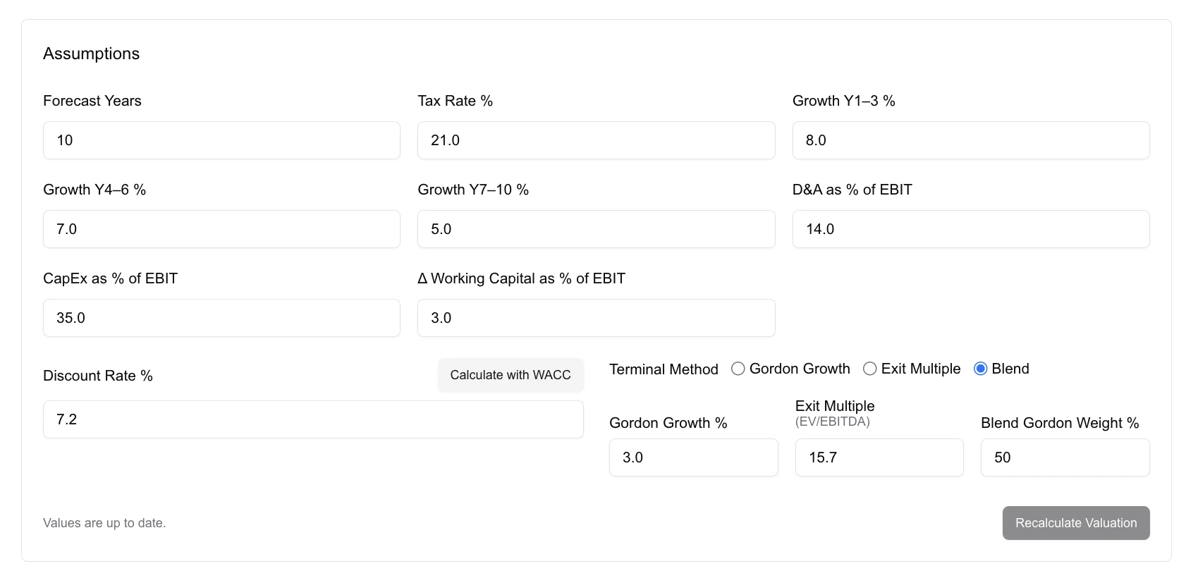Click the Forecast Years input field
The image size is (1186, 578).
coord(221,140)
